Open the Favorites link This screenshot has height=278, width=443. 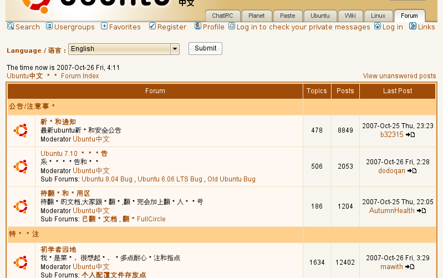click(125, 27)
